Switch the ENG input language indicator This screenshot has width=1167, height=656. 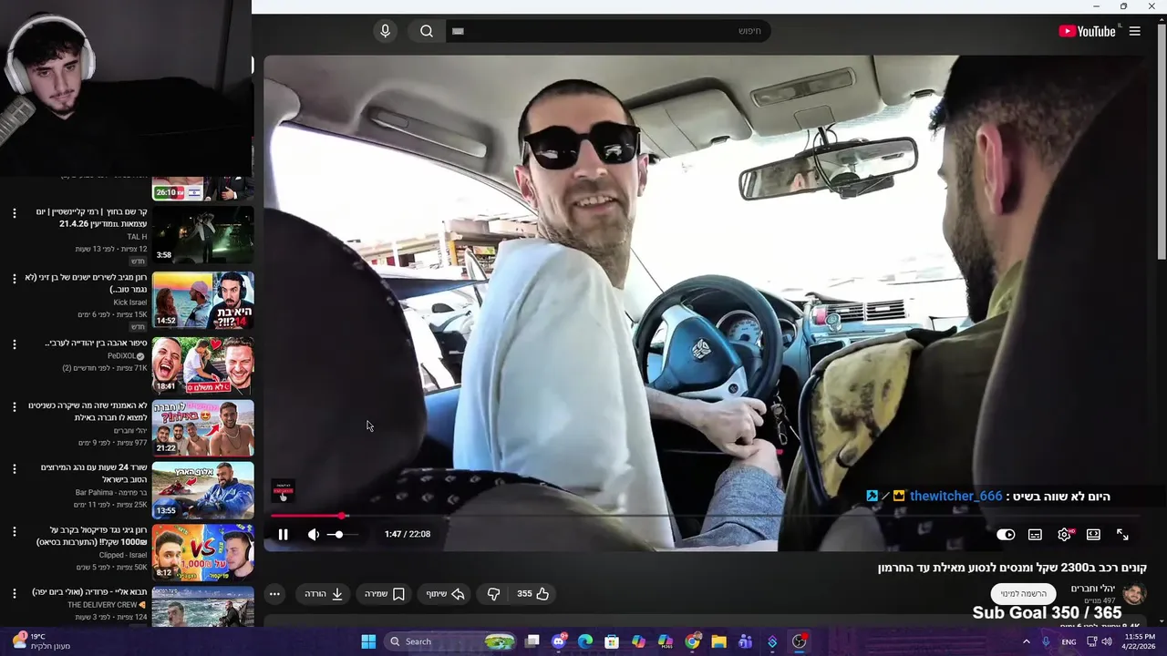point(1069,641)
